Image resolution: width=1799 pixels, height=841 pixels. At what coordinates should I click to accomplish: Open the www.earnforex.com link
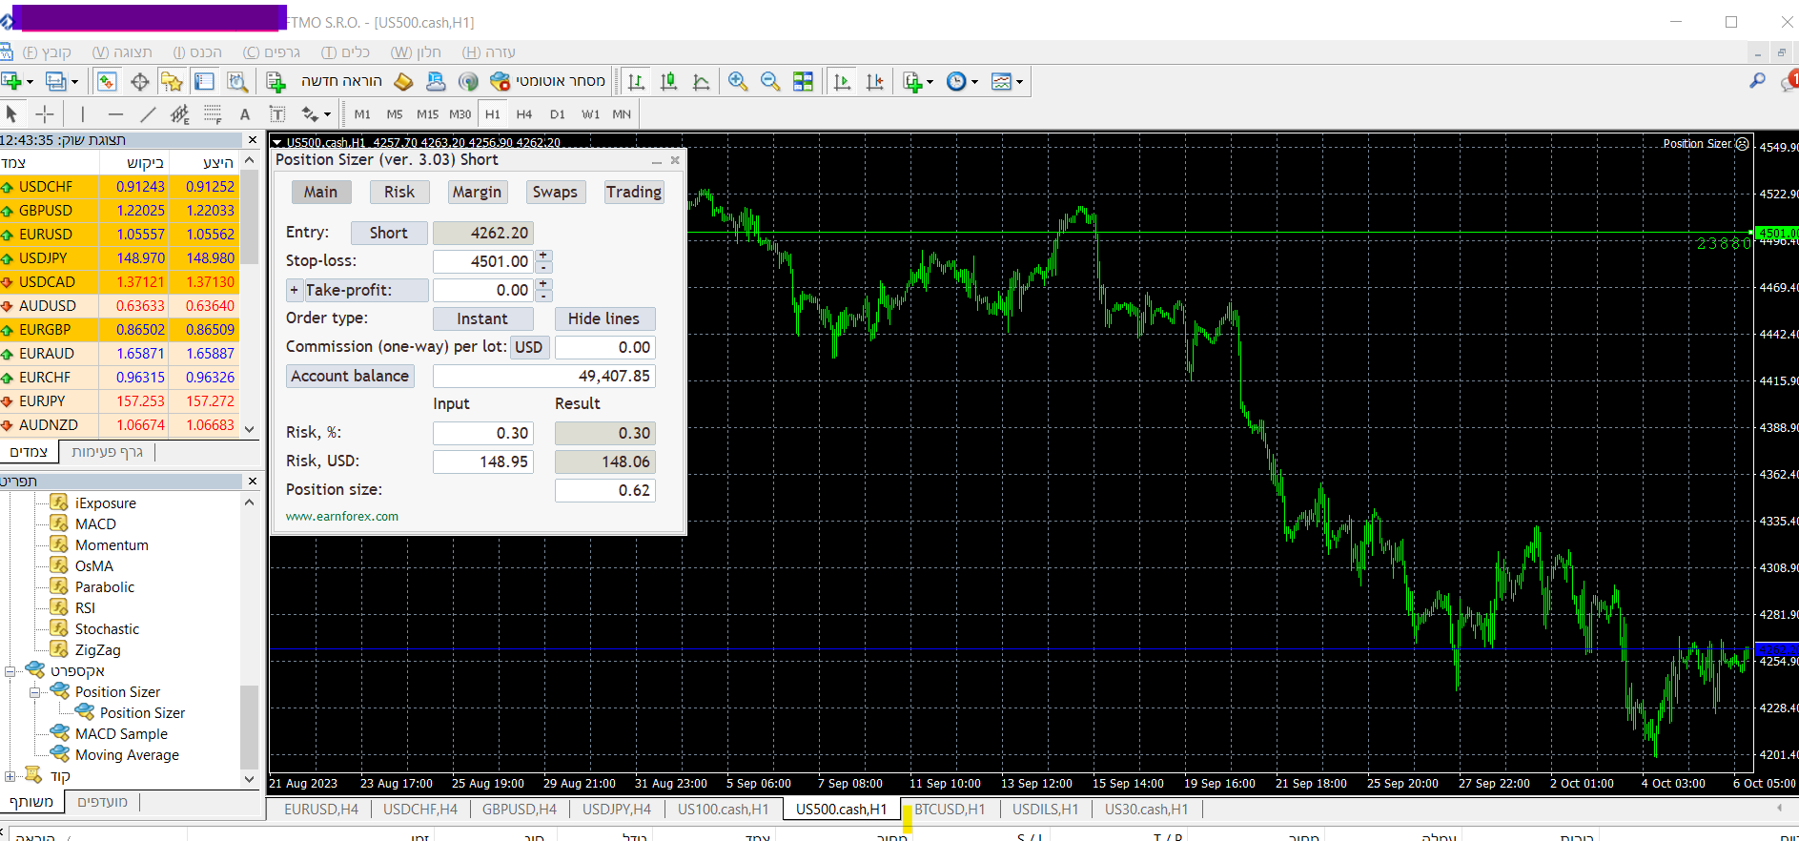(x=342, y=516)
